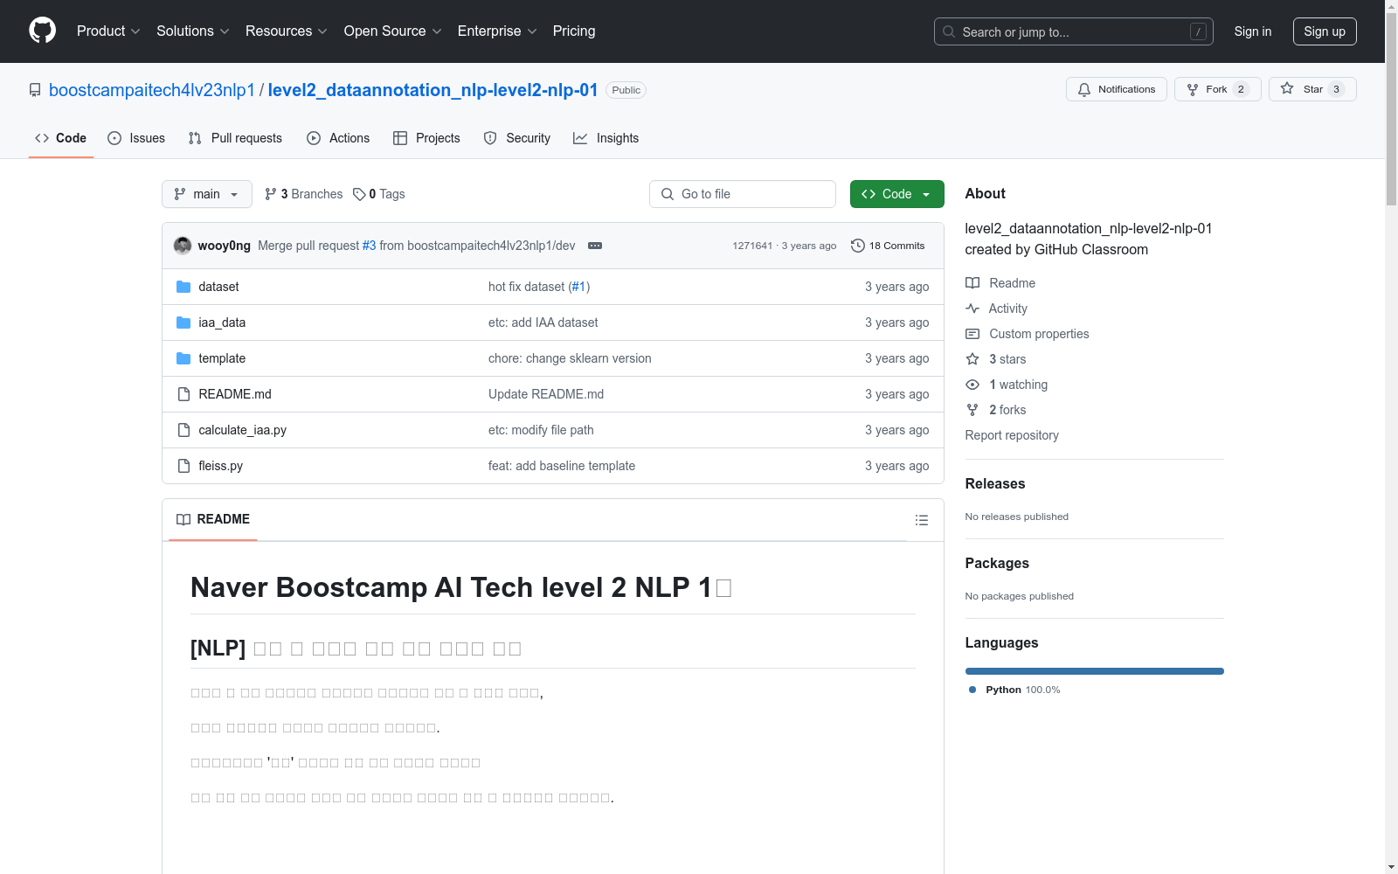Open the 'feat: add baseline template' commit
1398x874 pixels.
click(x=562, y=466)
